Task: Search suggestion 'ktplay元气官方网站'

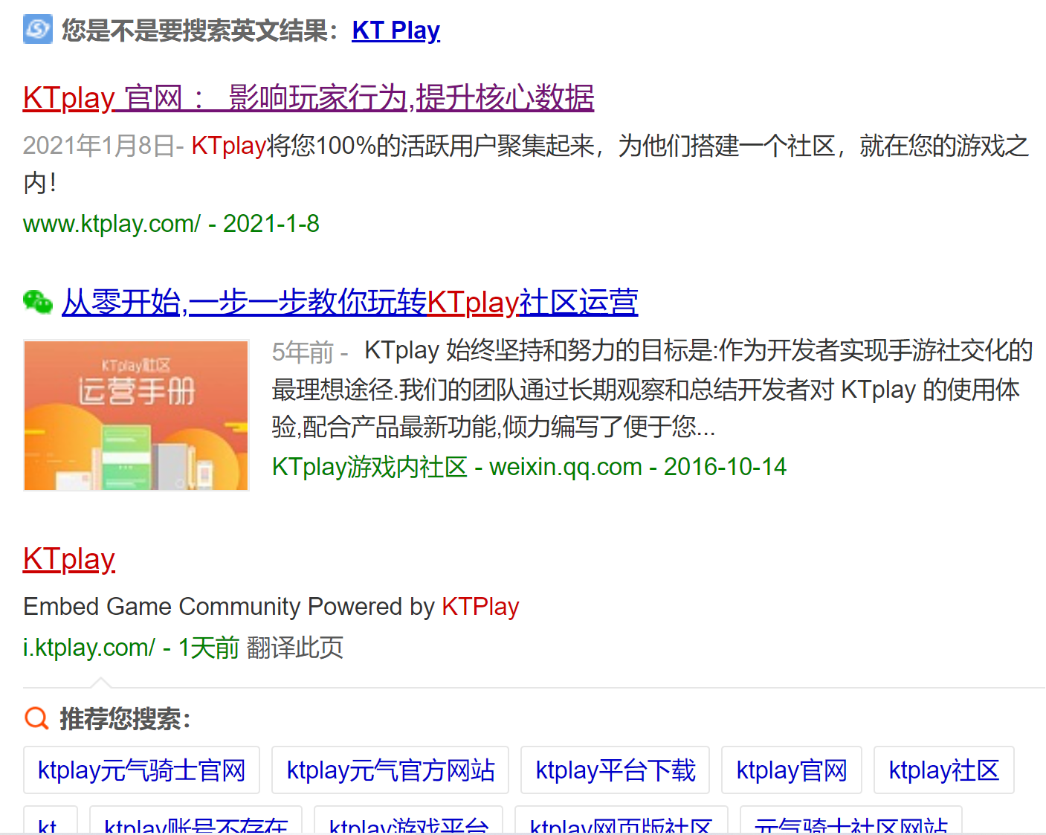Action: click(390, 770)
